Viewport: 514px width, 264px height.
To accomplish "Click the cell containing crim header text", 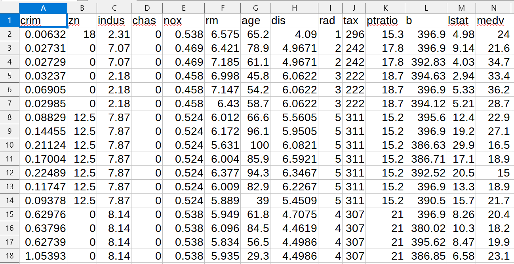I will [43, 20].
